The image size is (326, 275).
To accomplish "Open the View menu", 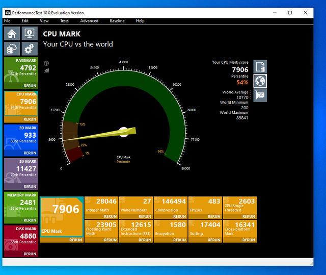I will tap(44, 21).
